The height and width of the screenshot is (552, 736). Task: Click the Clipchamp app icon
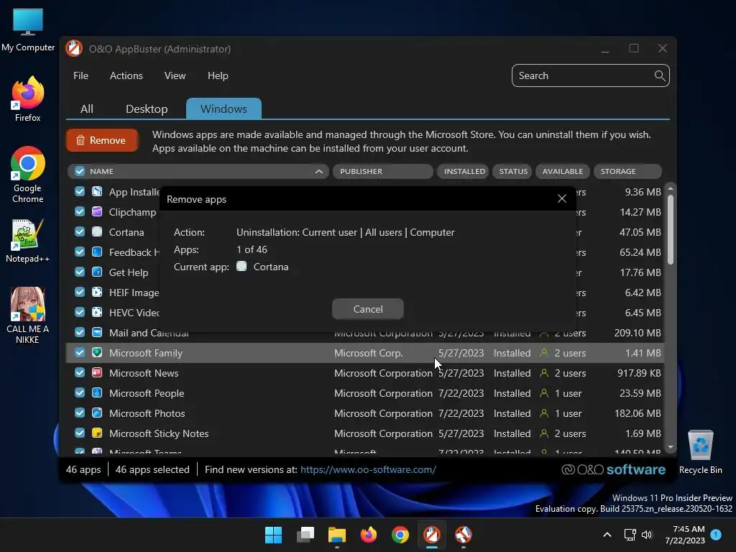coord(97,212)
